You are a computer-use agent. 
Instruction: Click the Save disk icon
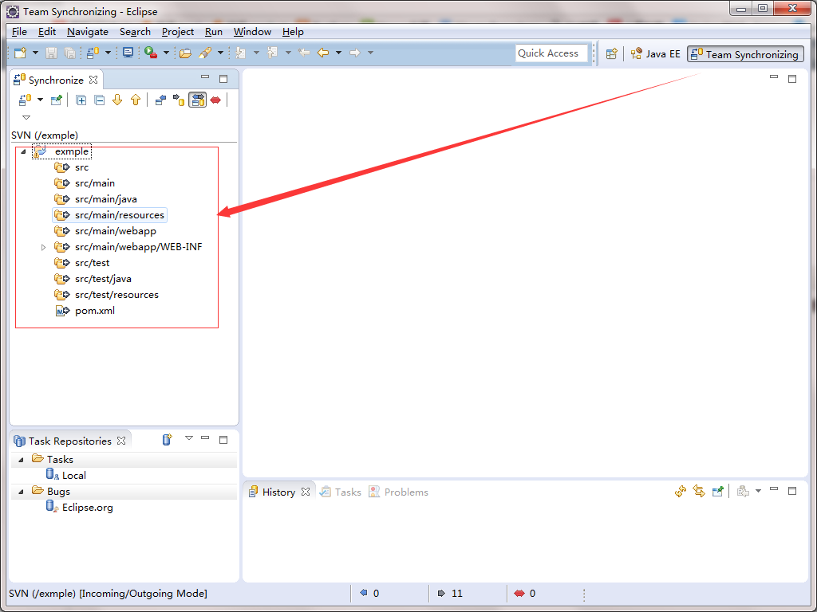[51, 53]
